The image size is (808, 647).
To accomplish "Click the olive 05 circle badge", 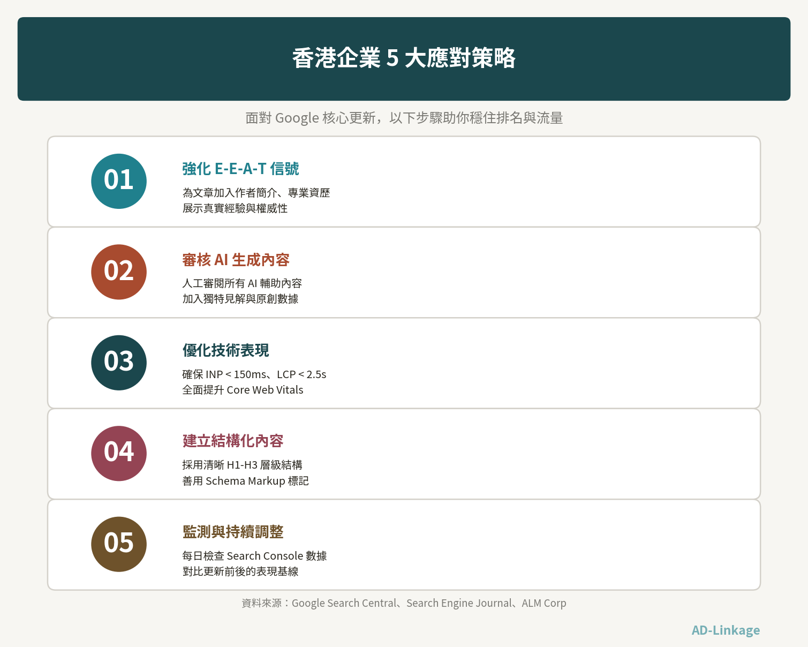I will [x=119, y=544].
